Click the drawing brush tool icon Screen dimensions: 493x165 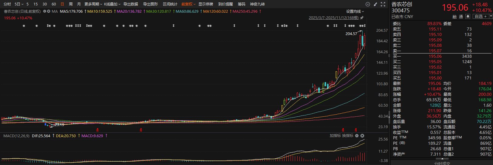point(375,4)
